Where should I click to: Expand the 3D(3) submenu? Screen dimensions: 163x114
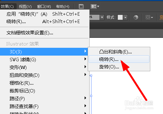[44, 52]
